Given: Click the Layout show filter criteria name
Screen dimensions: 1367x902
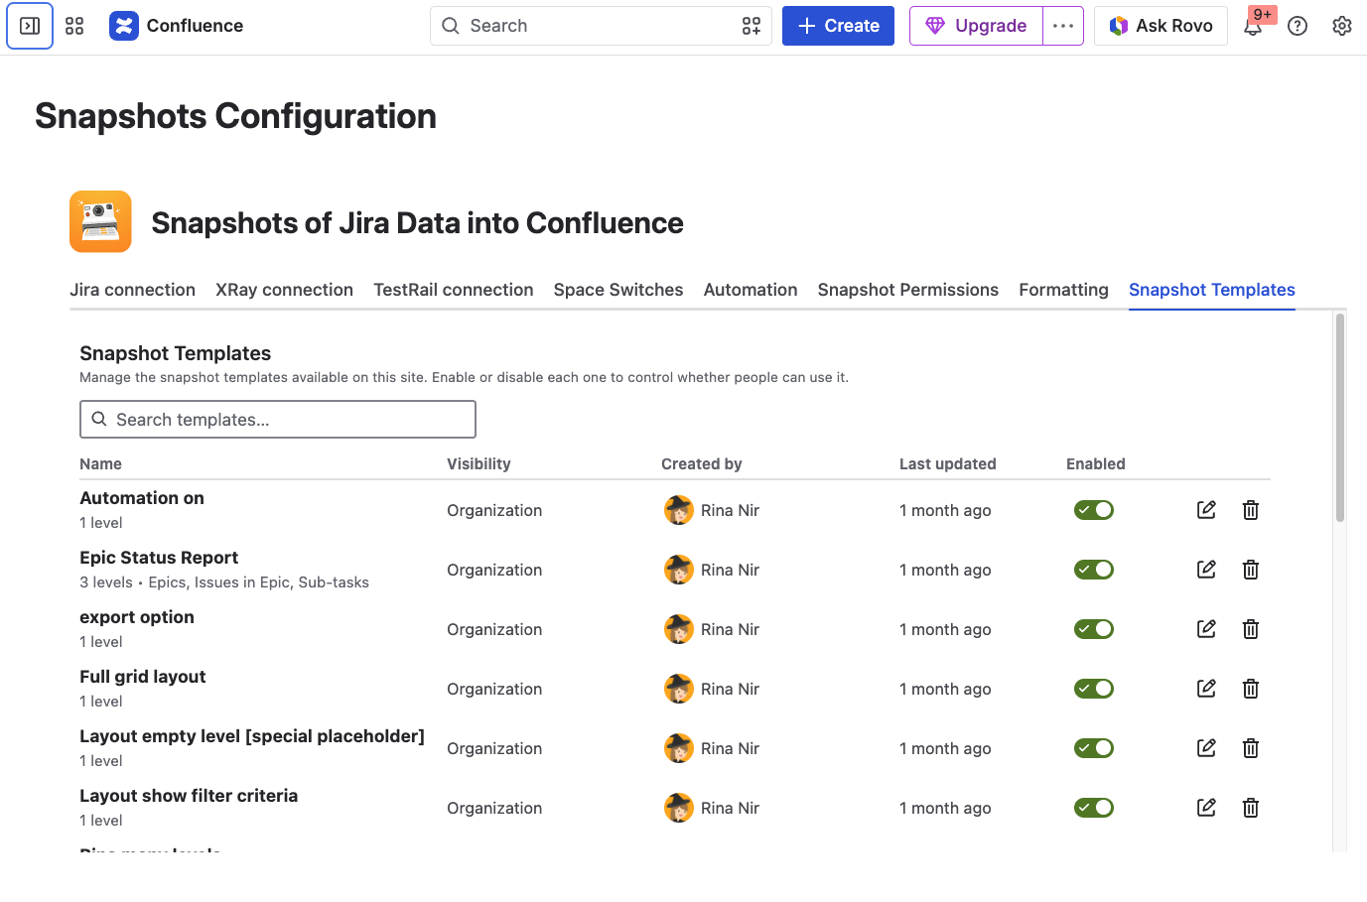Looking at the screenshot, I should (189, 796).
